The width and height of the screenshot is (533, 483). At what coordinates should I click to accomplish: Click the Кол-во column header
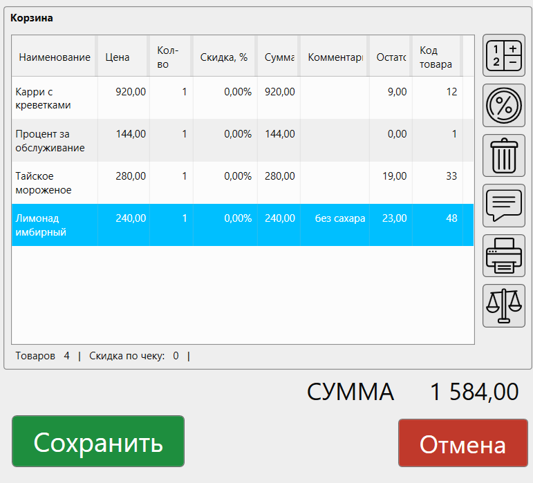(168, 57)
